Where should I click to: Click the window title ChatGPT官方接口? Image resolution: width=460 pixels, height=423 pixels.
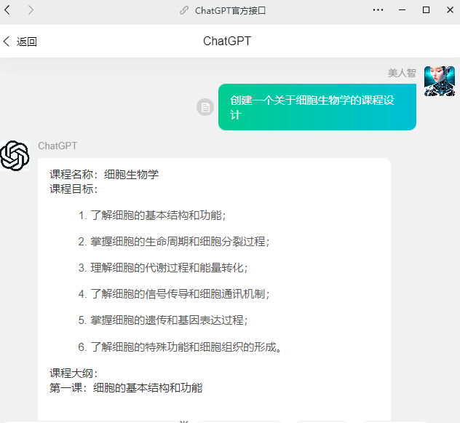pyautogui.click(x=230, y=11)
